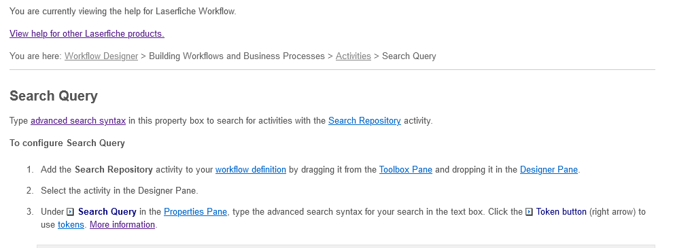Click the arrow icon before bold Search Query
The image size is (690, 248).
tap(71, 212)
